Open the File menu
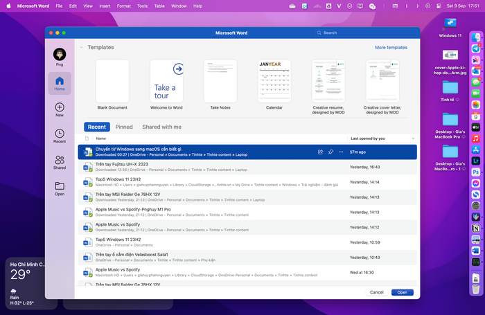The height and width of the screenshot is (315, 485). pos(59,6)
